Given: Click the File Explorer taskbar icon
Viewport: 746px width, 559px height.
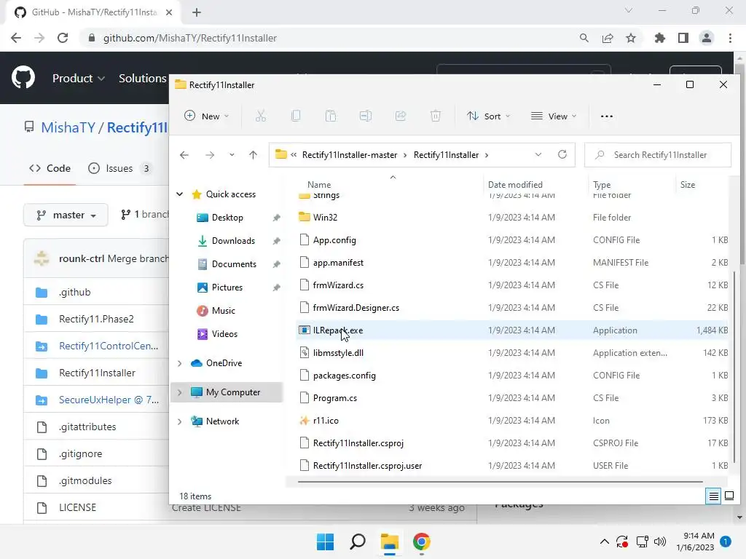Looking at the screenshot, I should [x=389, y=542].
